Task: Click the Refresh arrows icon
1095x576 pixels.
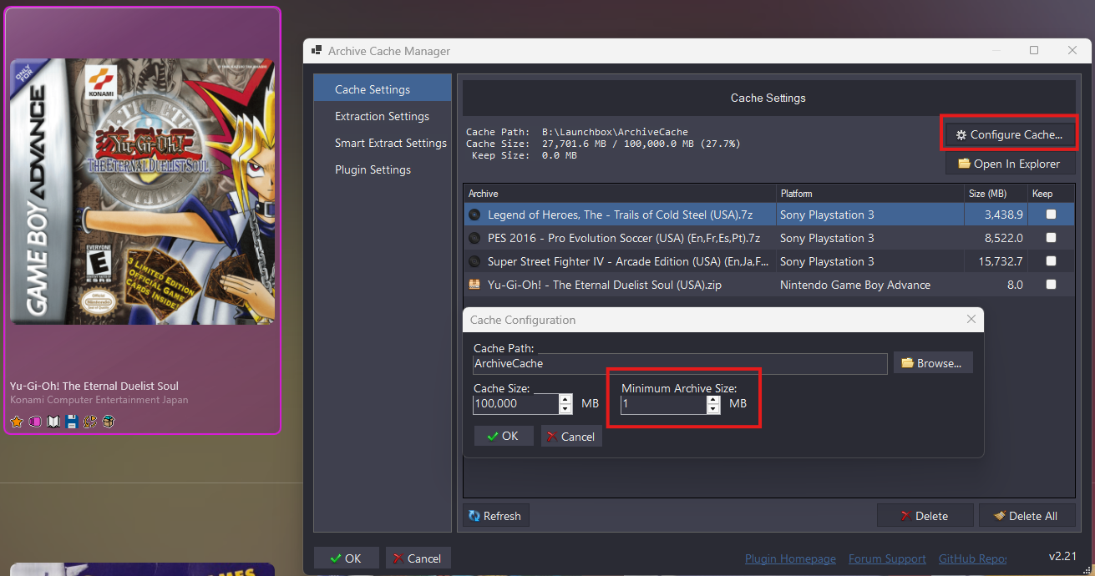Action: click(474, 516)
